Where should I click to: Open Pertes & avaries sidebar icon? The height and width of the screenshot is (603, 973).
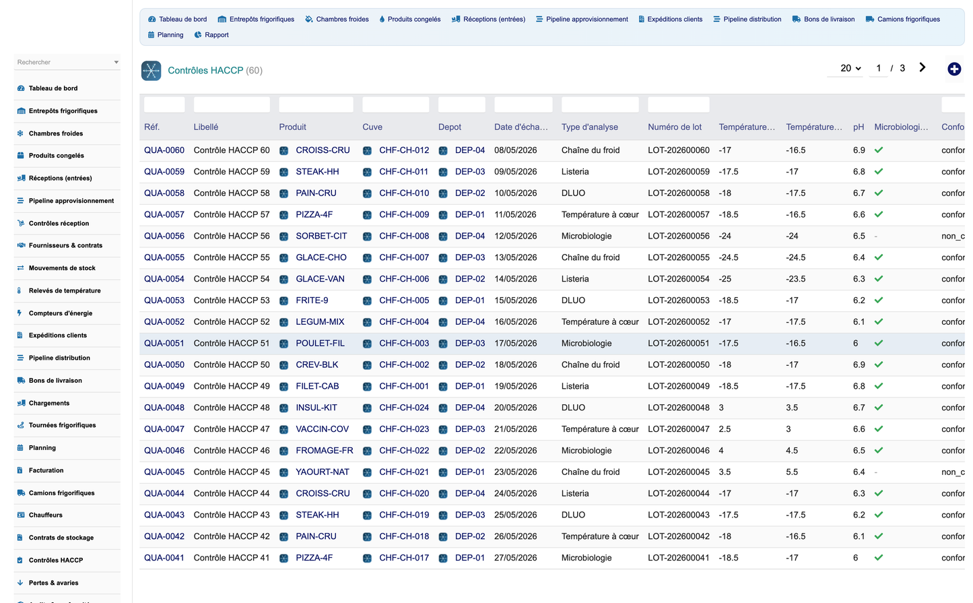click(20, 583)
